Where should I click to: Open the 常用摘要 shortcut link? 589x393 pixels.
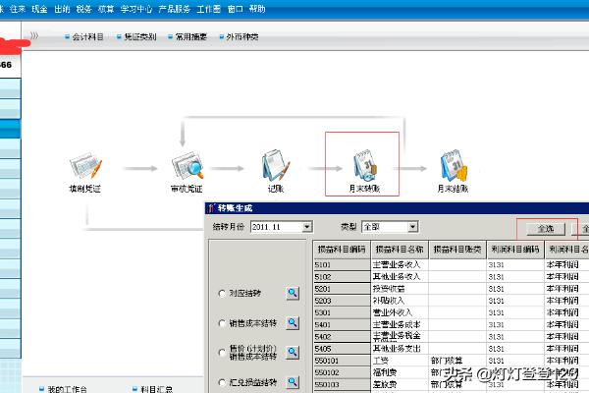pos(187,37)
